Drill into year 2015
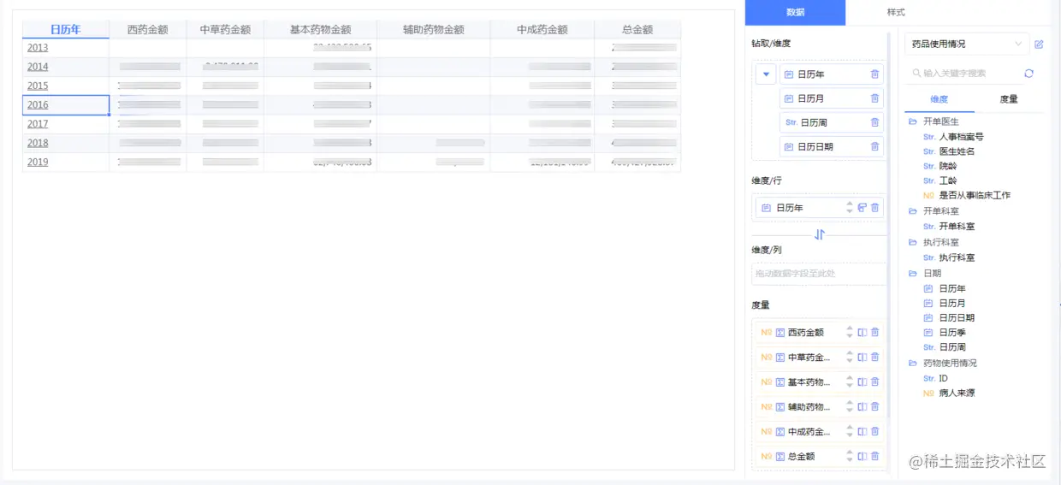The image size is (1061, 485). tap(38, 86)
